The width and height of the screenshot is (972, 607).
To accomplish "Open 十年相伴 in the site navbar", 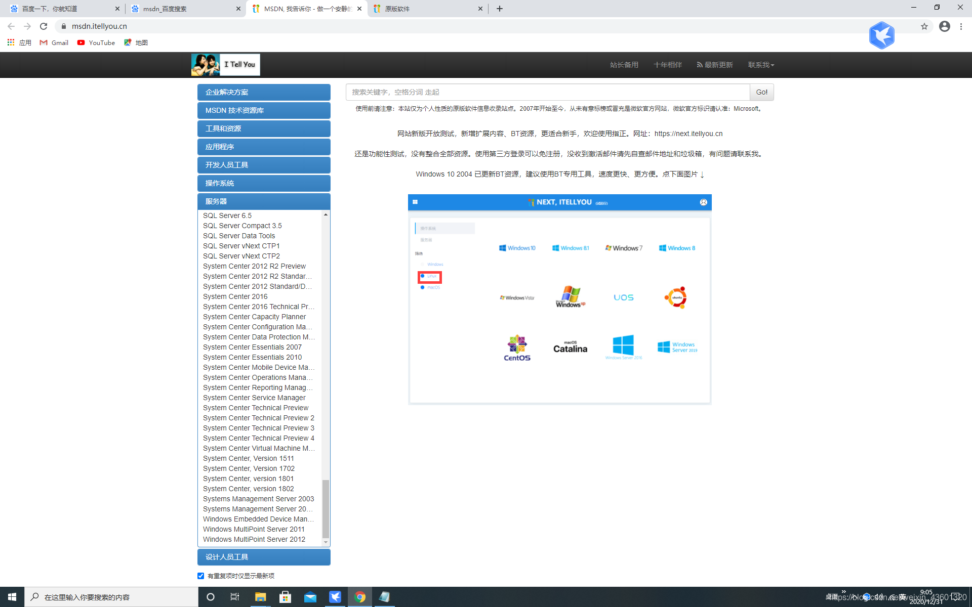I will click(x=668, y=65).
